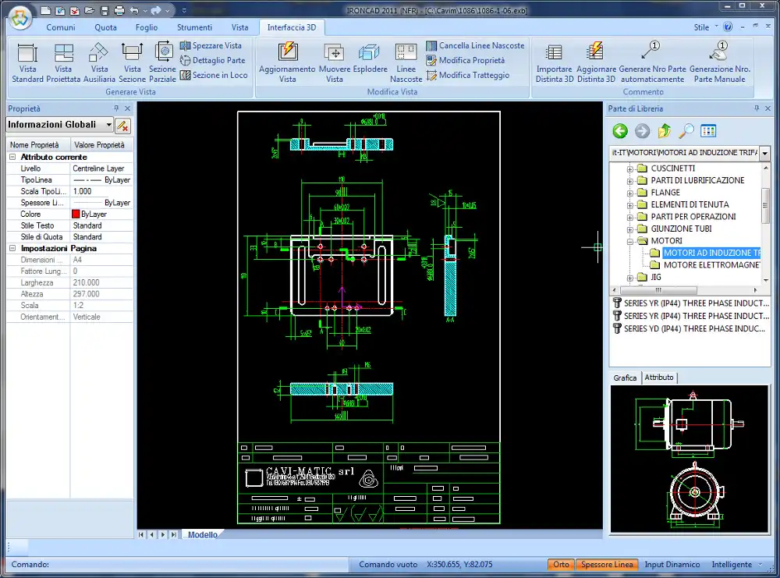Toggle Input Dinamico in status bar
Viewport: 780px width, 578px height.
pyautogui.click(x=672, y=565)
